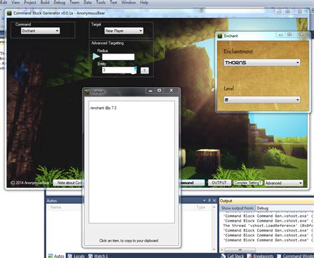
Task: Click the Type column header in Autos
Action: [x=201, y=207]
